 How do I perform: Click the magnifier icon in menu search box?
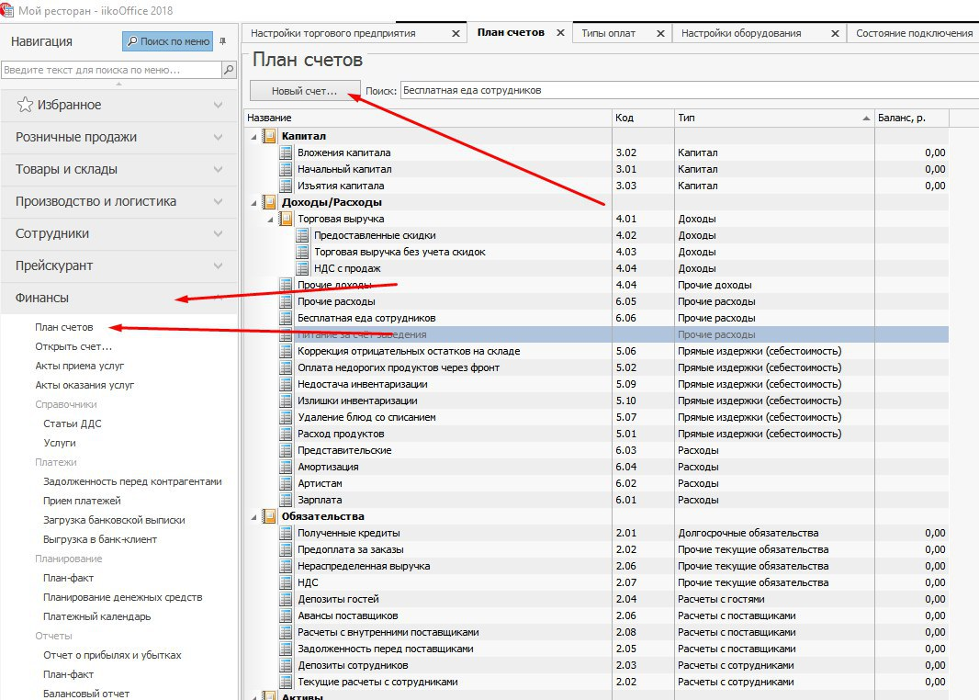[x=228, y=70]
